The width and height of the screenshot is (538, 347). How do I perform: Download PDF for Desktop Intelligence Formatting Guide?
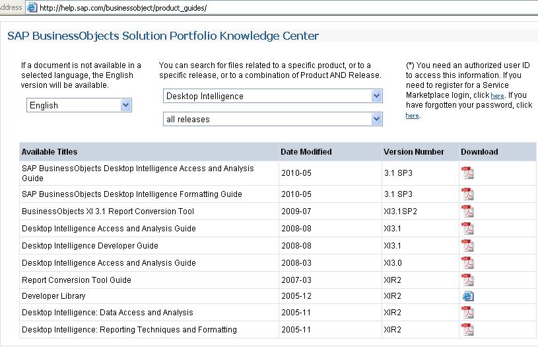click(467, 194)
